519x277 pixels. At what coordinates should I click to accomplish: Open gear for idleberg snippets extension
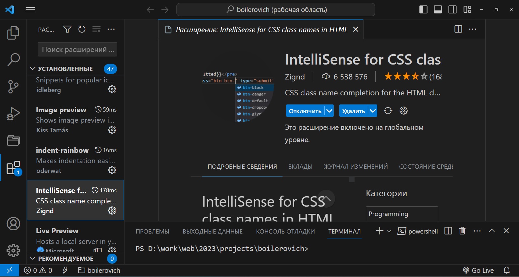tap(112, 89)
